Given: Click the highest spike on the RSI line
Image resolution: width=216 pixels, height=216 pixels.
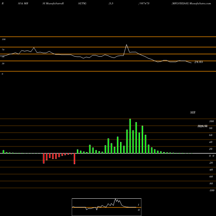Looking at the screenshot, I should point(127,45).
